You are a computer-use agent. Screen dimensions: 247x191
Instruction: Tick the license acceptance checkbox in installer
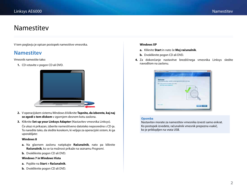point(158,84)
